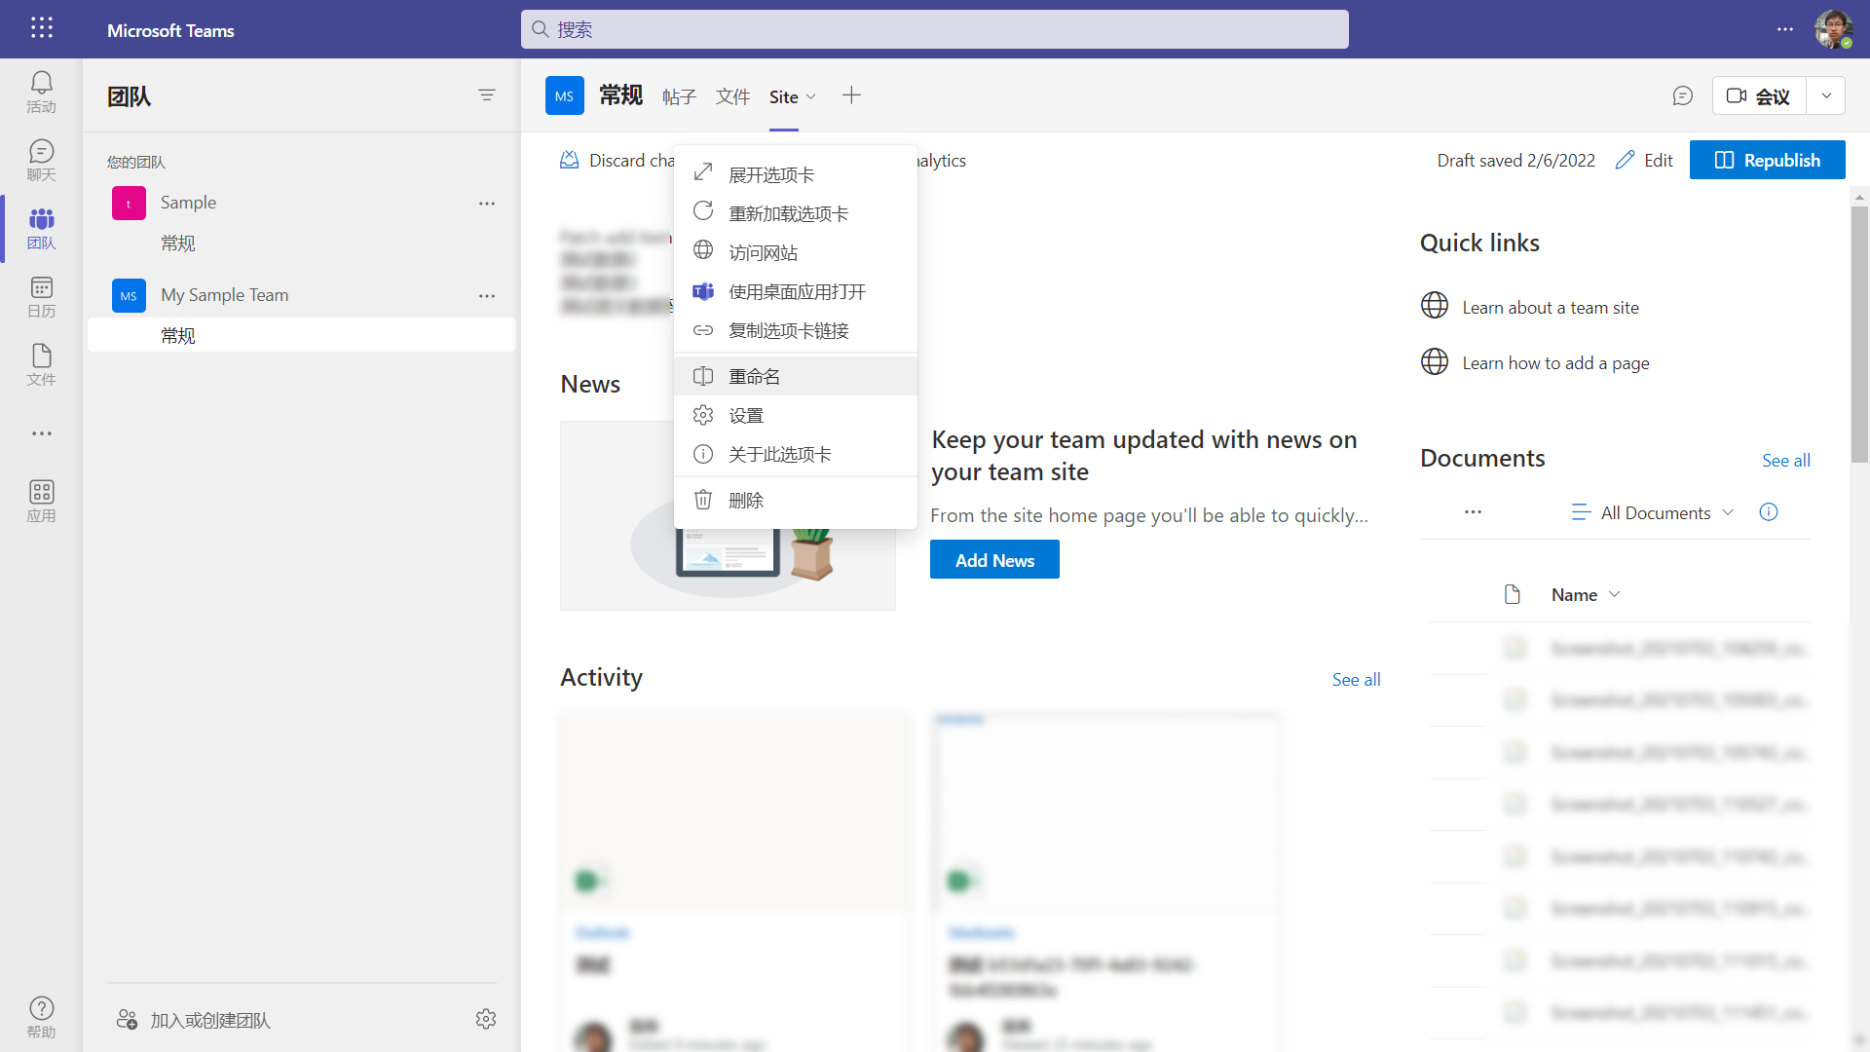Open More options for My Sample Team
This screenshot has height=1052, width=1870.
[x=487, y=295]
